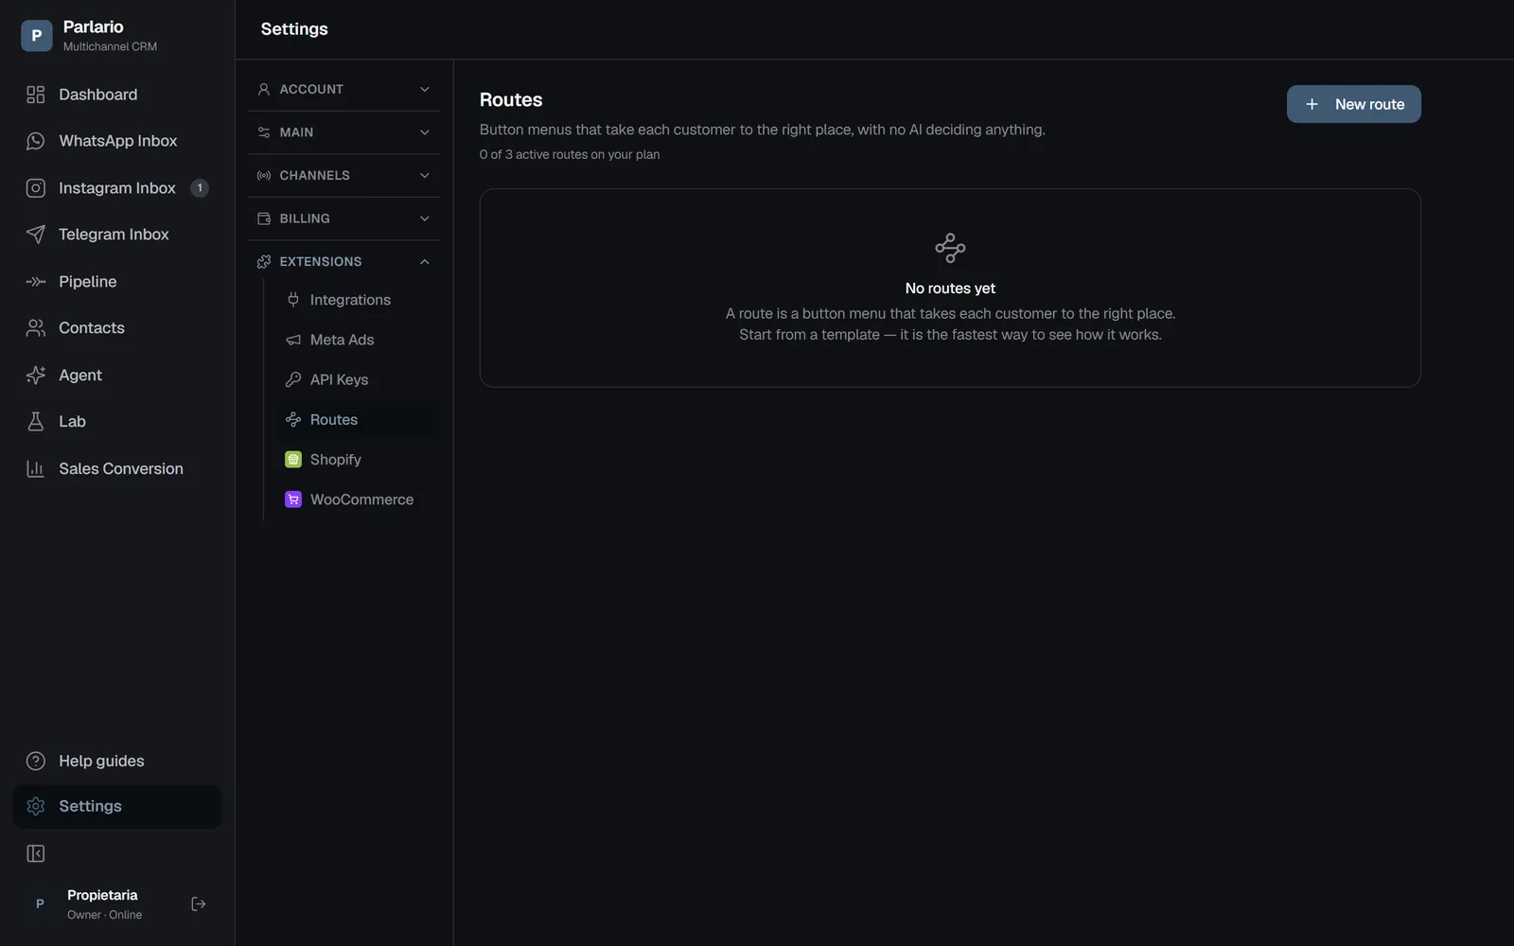
Task: Click the Instagram Inbox icon
Action: tap(36, 188)
